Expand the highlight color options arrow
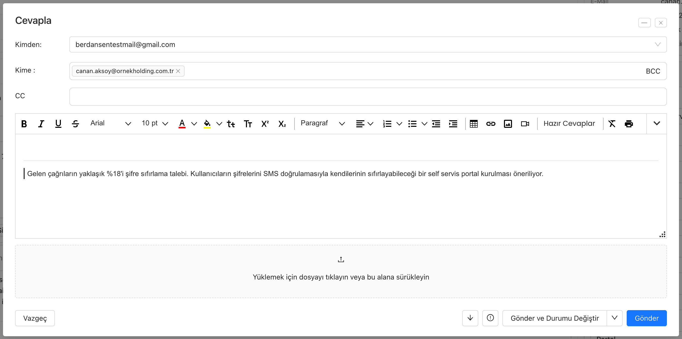Image resolution: width=682 pixels, height=339 pixels. (219, 124)
